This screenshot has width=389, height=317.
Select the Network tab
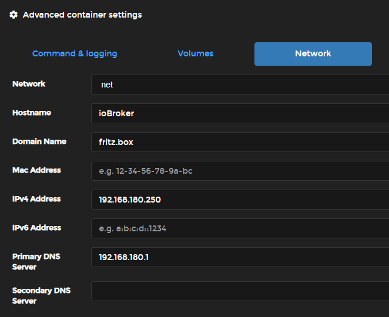click(313, 54)
